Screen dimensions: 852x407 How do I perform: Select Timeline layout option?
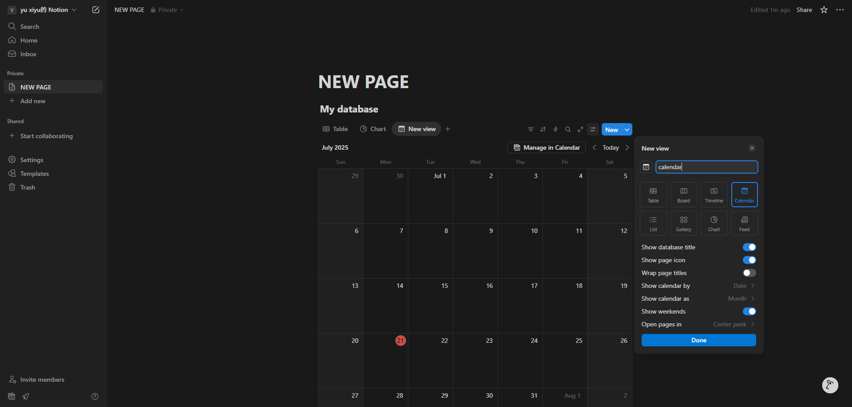[x=714, y=194]
